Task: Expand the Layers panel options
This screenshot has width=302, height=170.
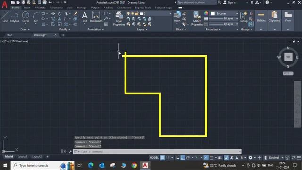Action: coord(142,29)
